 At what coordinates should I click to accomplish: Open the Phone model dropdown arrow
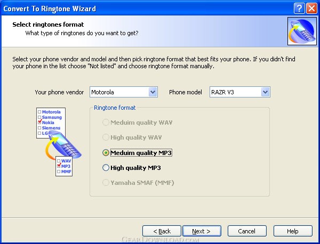coord(265,92)
